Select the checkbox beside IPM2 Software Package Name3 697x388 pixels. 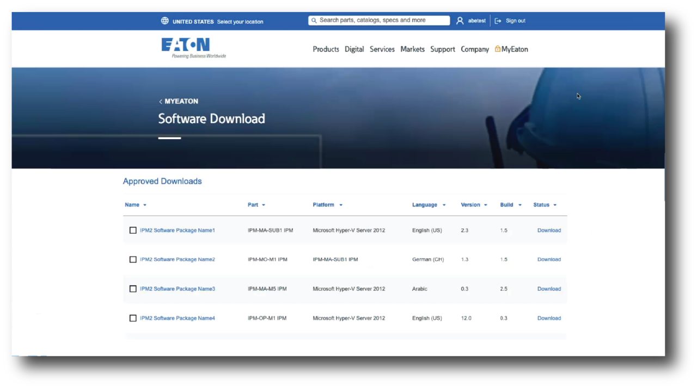[x=133, y=289]
